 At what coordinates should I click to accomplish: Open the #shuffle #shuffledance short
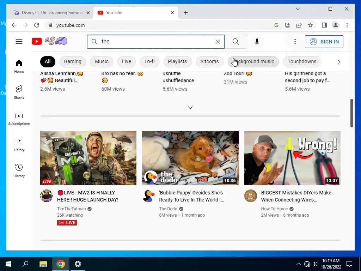[178, 77]
